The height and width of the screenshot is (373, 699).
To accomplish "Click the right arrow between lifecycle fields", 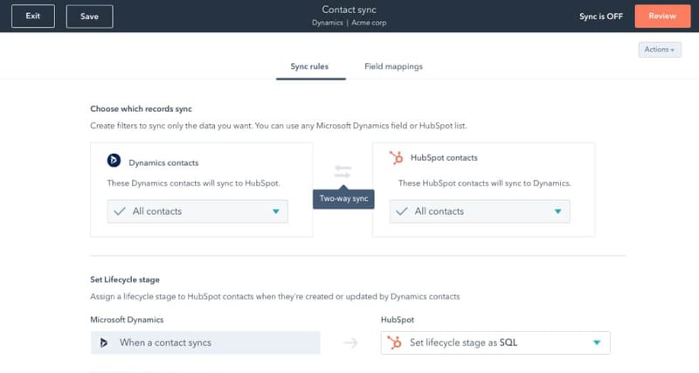I will [350, 342].
